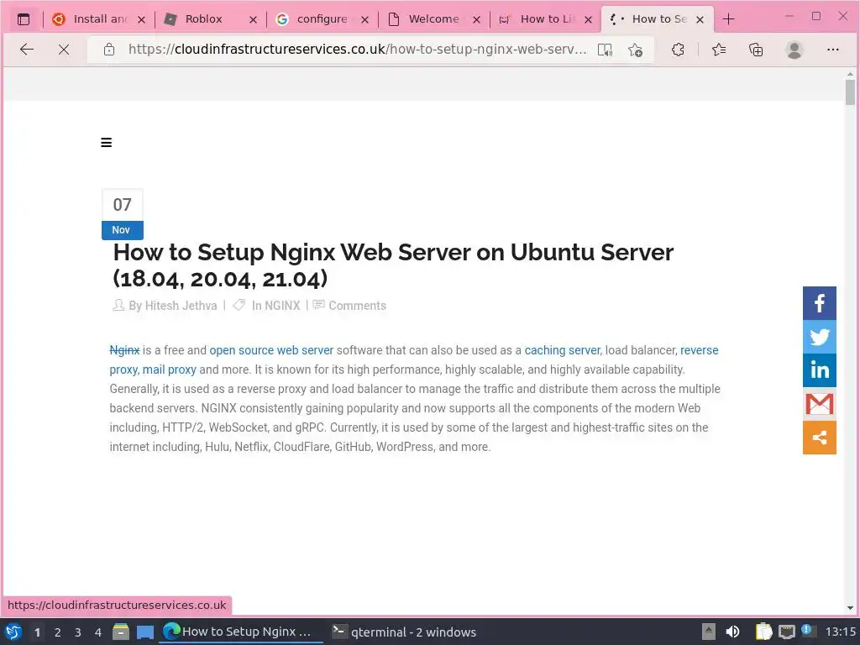The height and width of the screenshot is (645, 860).
Task: Click the scrollbar down arrow
Action: pos(850,608)
